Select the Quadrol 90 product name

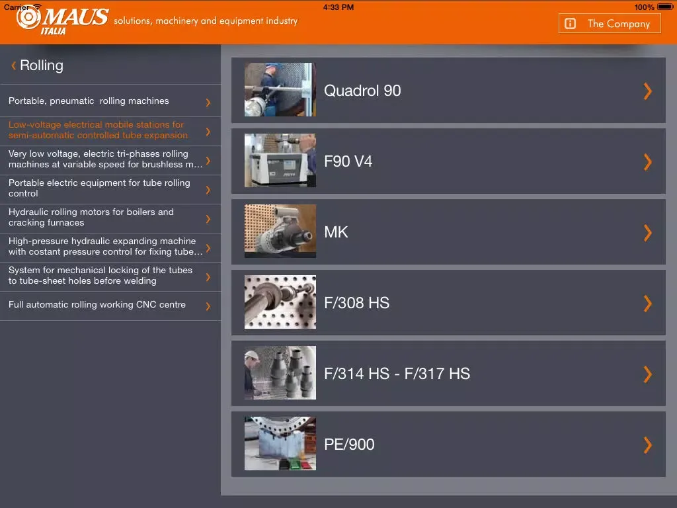[362, 91]
